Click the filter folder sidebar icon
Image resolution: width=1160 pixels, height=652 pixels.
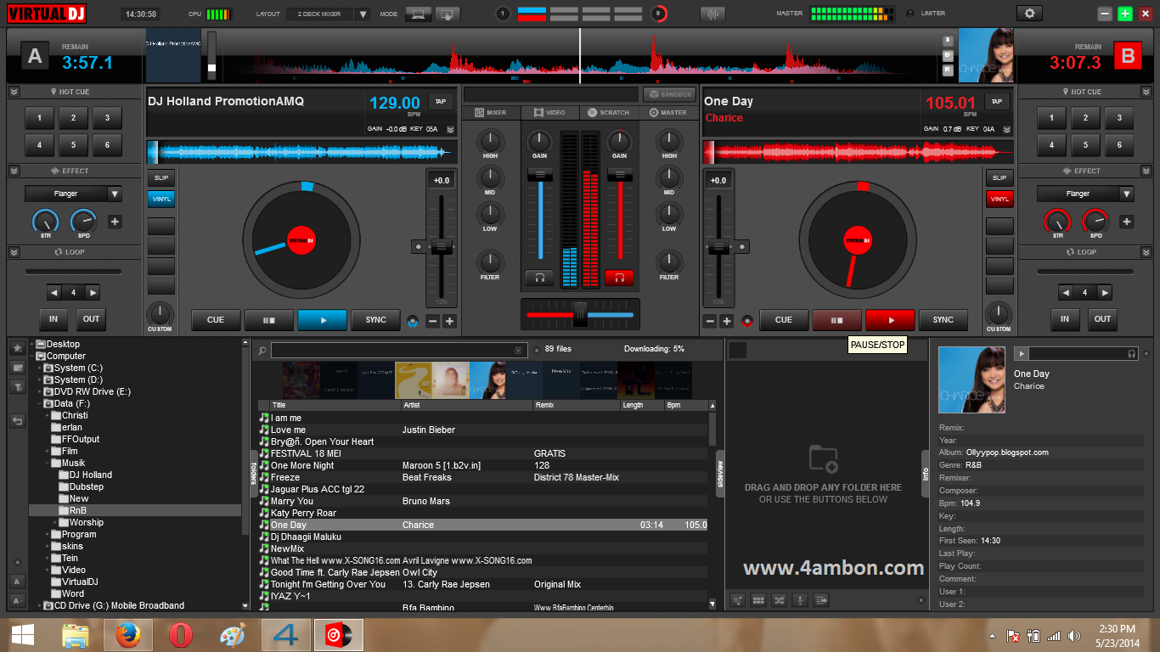tap(17, 386)
